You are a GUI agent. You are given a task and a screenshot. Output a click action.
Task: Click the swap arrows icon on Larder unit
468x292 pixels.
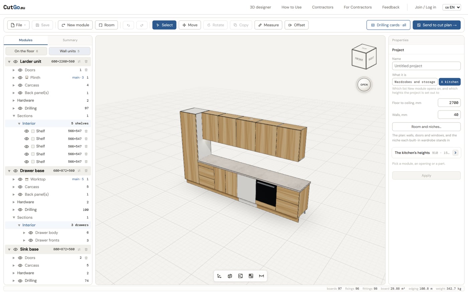click(x=79, y=61)
